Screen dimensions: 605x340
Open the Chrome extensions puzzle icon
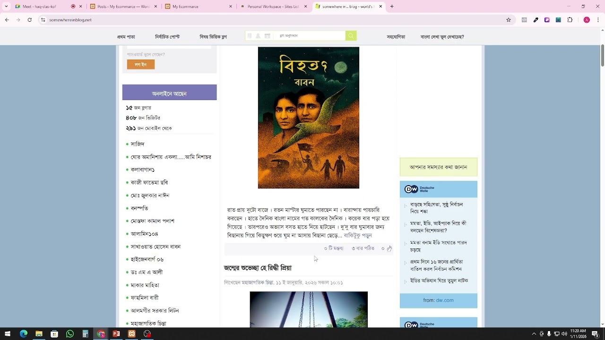tap(570, 20)
